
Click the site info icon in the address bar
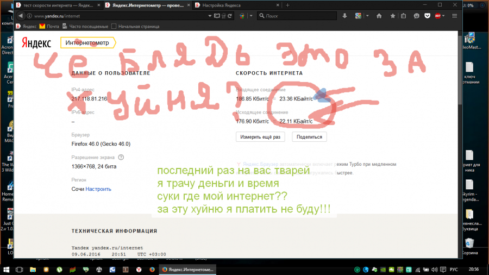[29, 16]
